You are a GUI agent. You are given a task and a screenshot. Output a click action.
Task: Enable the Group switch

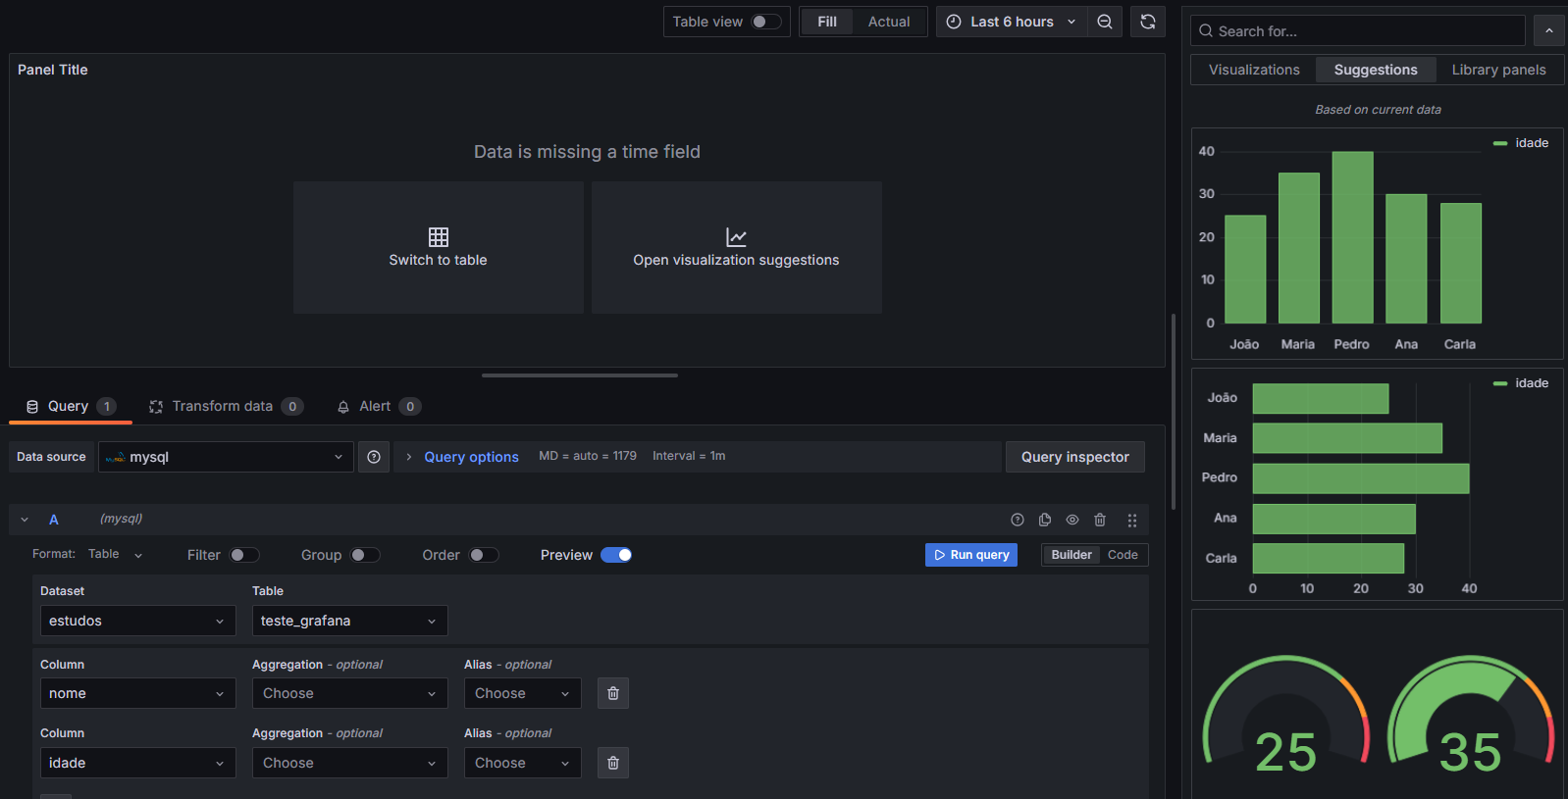pos(365,555)
